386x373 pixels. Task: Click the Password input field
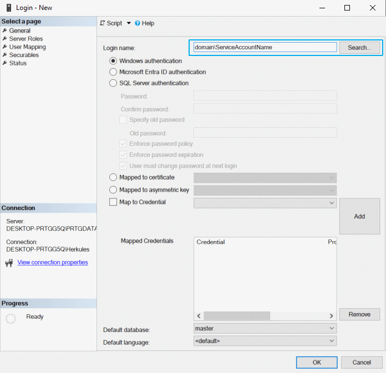(265, 95)
